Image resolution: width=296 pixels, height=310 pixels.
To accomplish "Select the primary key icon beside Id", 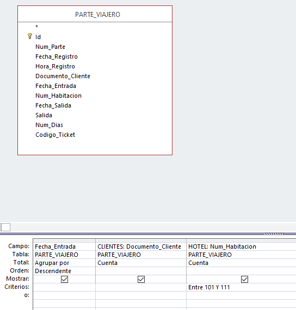I will tap(29, 36).
